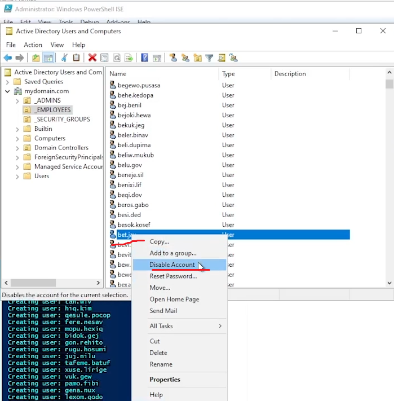Viewport: 394px width, 401px height.
Task: Select Help in the context menu
Action: tap(179, 395)
